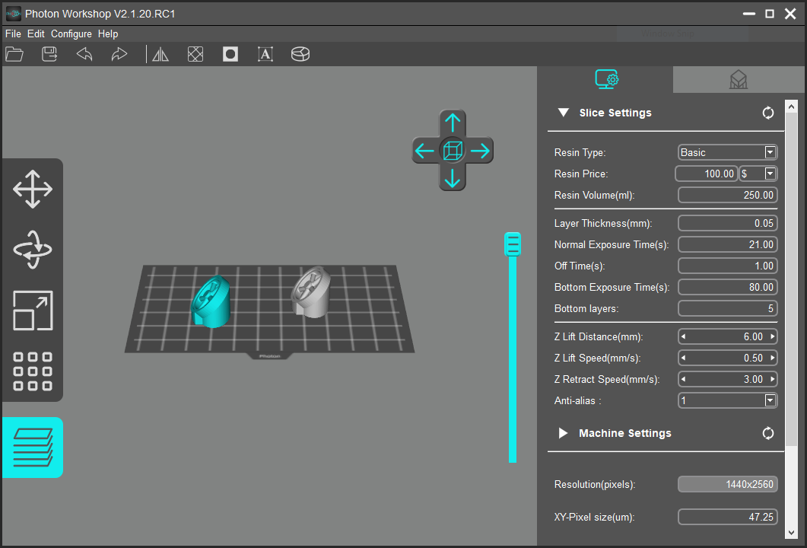This screenshot has height=548, width=807.
Task: Expand the Machine Settings section
Action: [x=564, y=433]
